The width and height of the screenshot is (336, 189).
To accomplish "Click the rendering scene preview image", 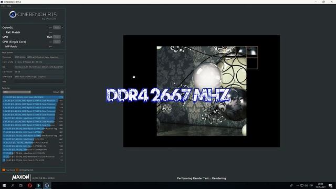I will tap(202, 91).
